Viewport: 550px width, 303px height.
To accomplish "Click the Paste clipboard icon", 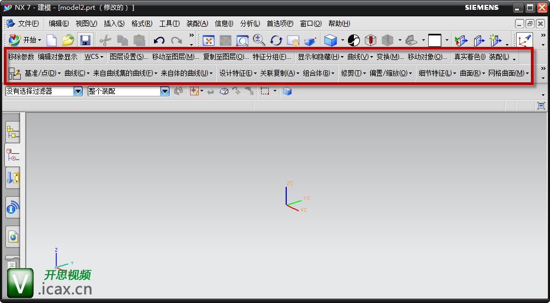I will [140, 40].
